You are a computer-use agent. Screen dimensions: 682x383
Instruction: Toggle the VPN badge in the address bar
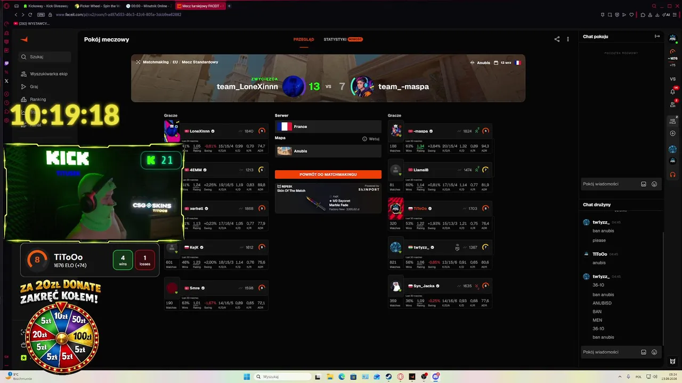(x=42, y=15)
